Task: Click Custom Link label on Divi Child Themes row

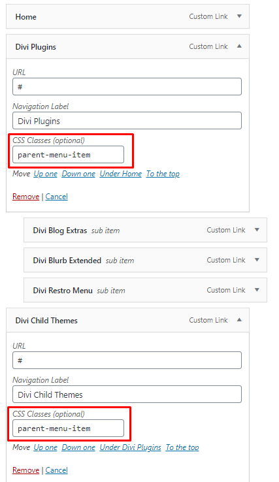Action: point(208,320)
